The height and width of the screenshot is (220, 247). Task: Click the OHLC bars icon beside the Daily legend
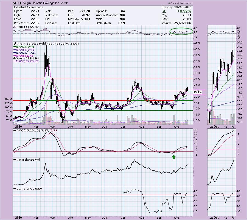click(x=15, y=43)
